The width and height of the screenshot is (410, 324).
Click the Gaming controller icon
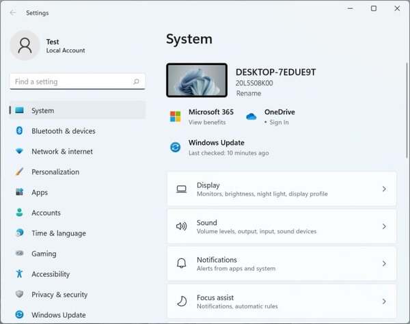click(x=19, y=254)
